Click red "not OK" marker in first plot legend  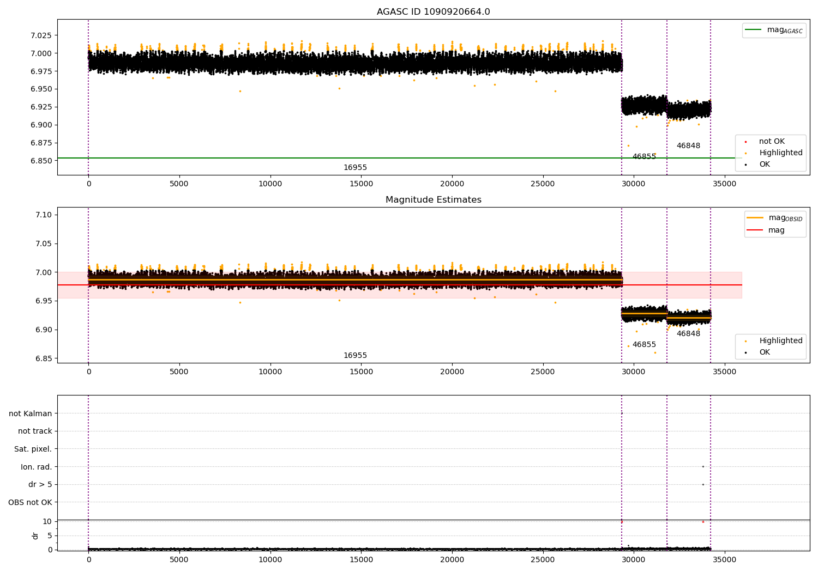[x=745, y=142]
